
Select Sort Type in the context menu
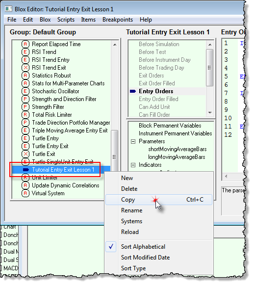tap(133, 268)
